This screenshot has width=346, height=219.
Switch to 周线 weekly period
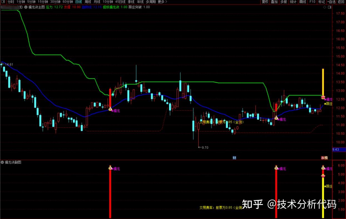(x=88, y=2)
